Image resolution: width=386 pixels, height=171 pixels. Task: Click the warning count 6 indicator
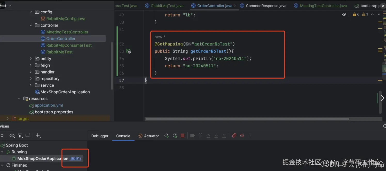click(356, 14)
